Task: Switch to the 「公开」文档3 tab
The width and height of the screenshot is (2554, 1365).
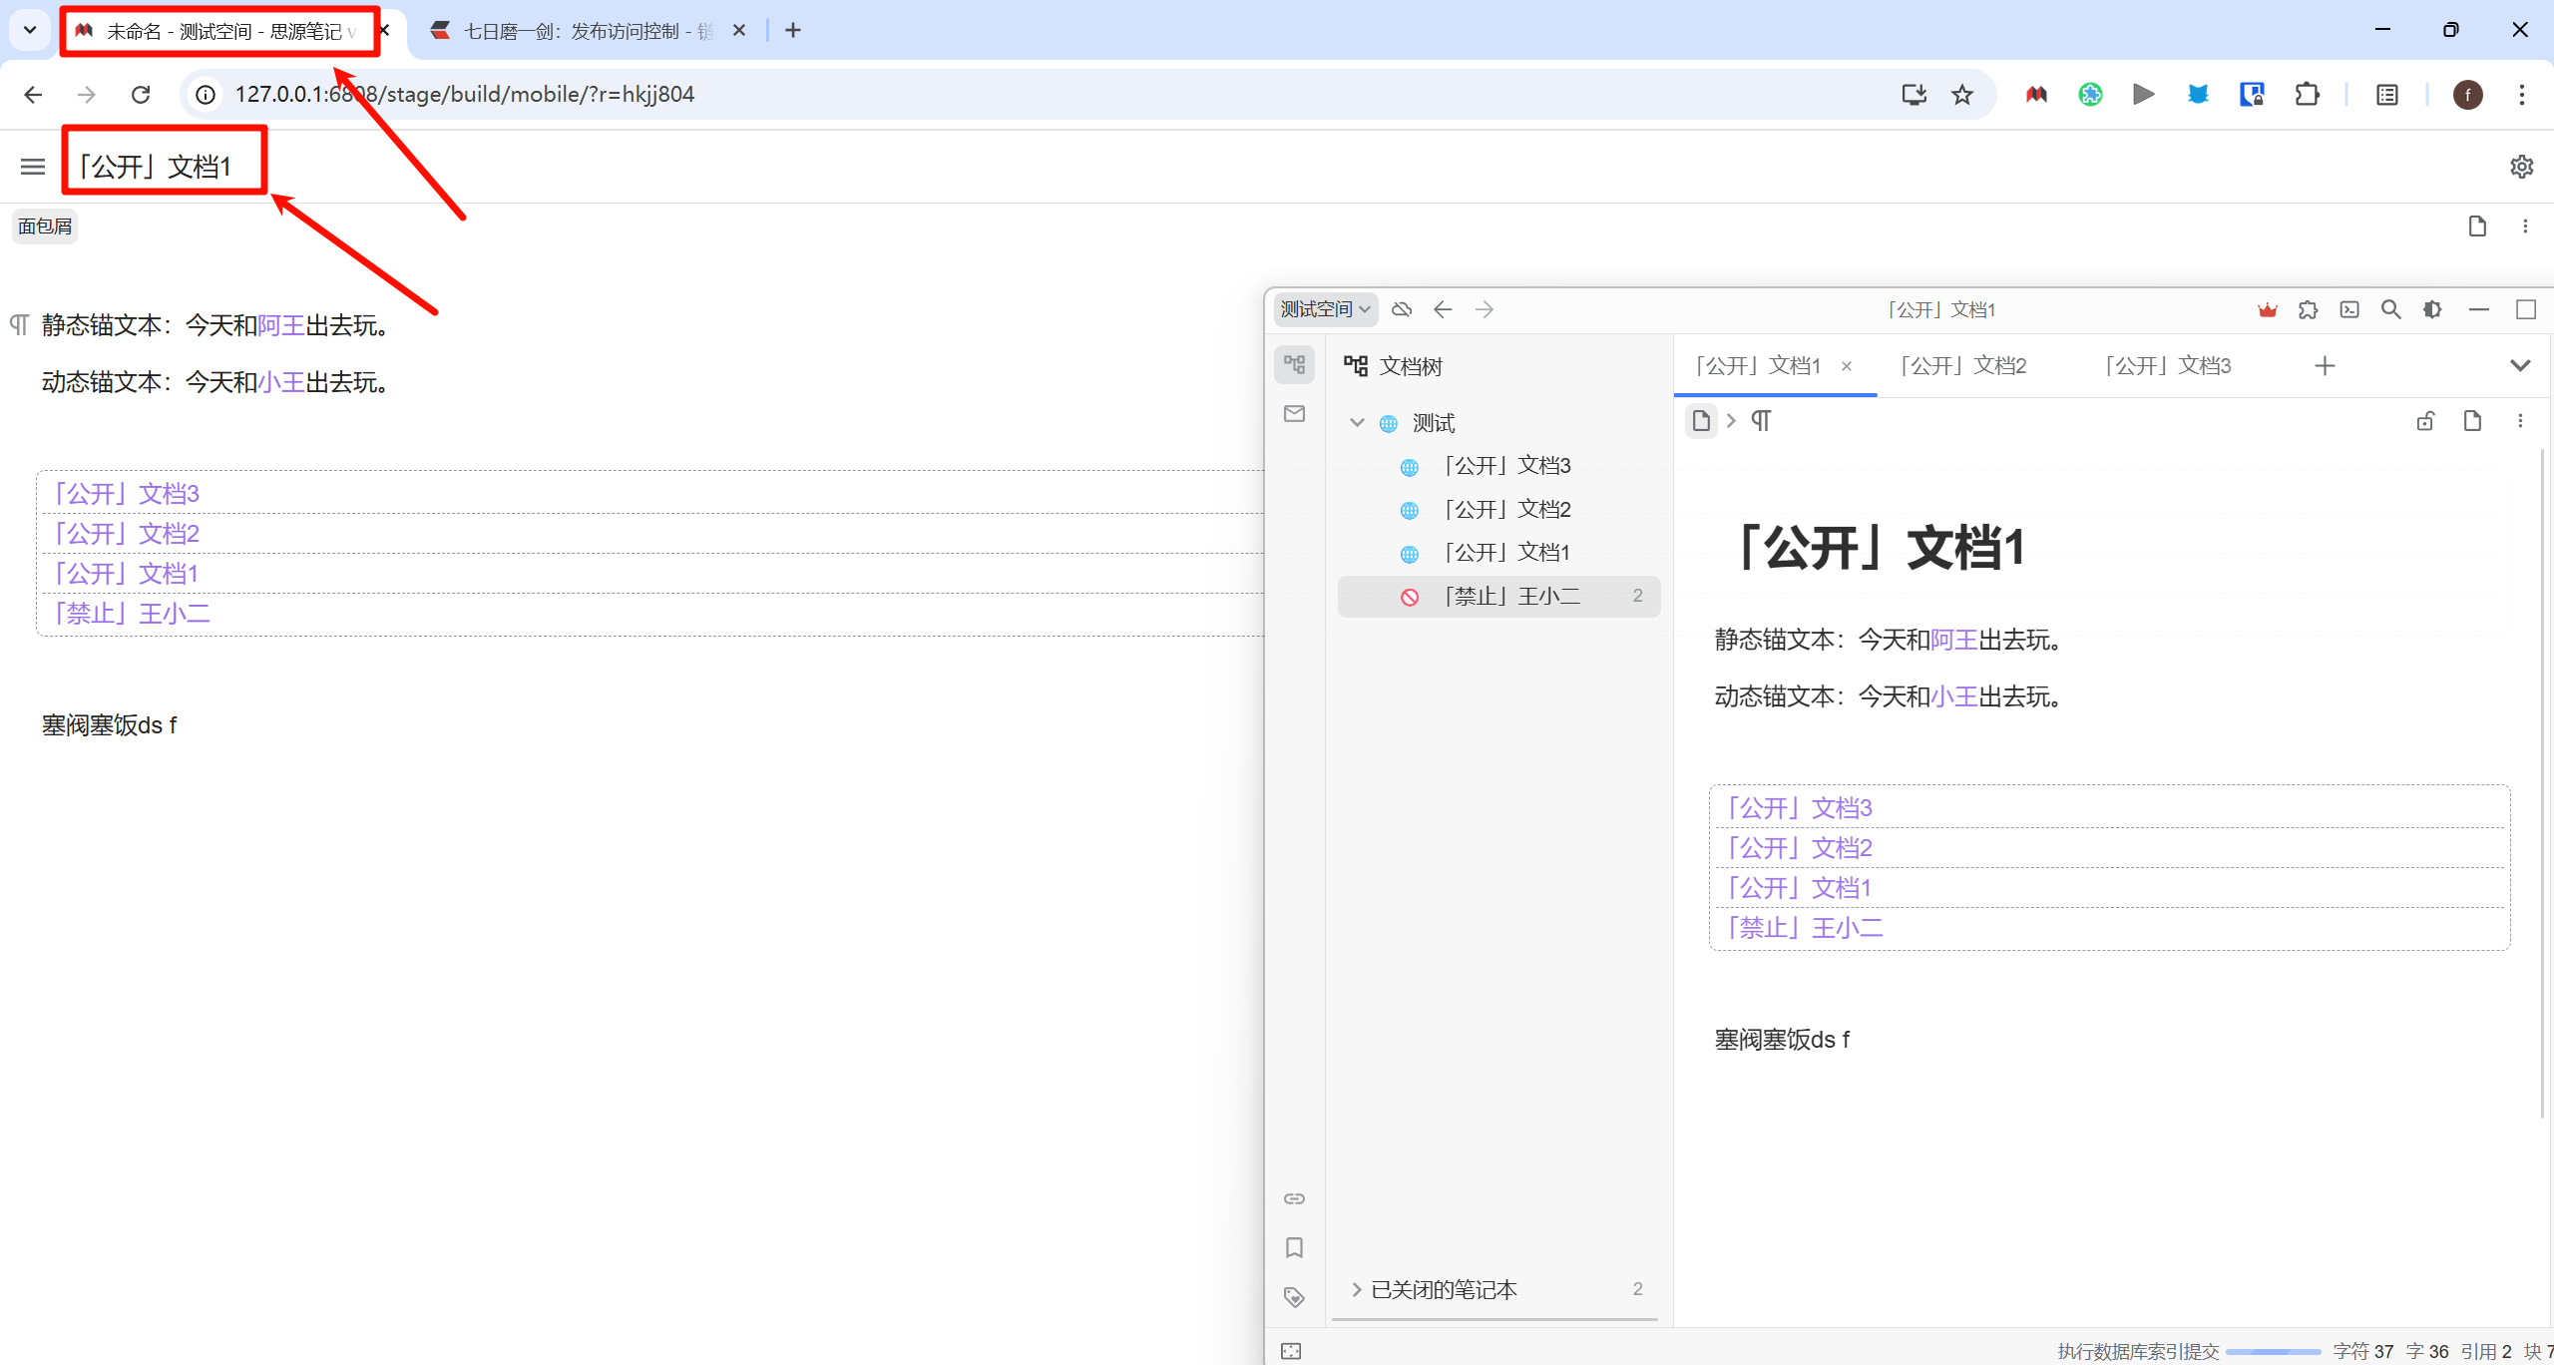Action: point(2167,366)
